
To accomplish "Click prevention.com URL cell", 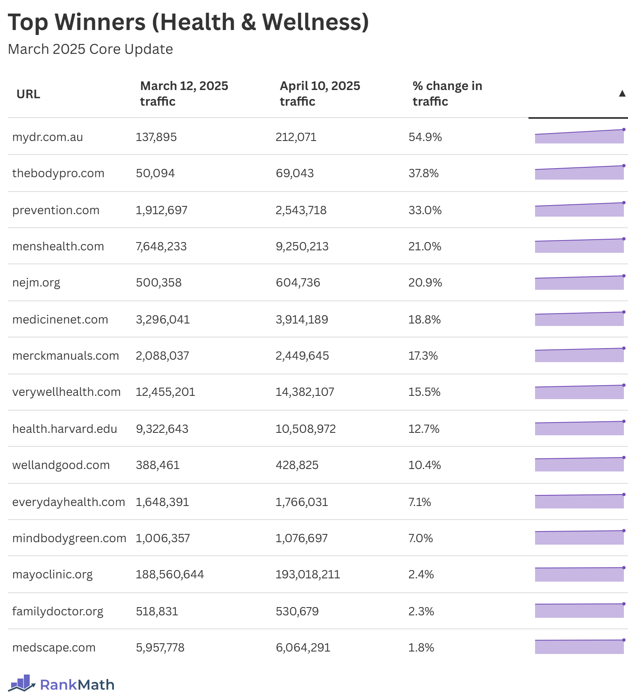I will tap(56, 210).
